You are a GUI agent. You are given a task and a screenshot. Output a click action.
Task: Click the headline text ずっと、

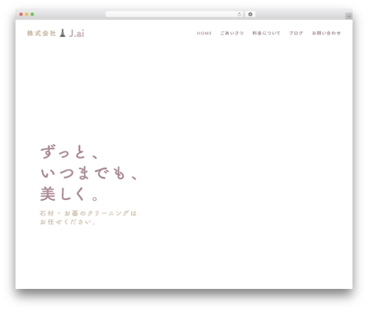tap(69, 152)
